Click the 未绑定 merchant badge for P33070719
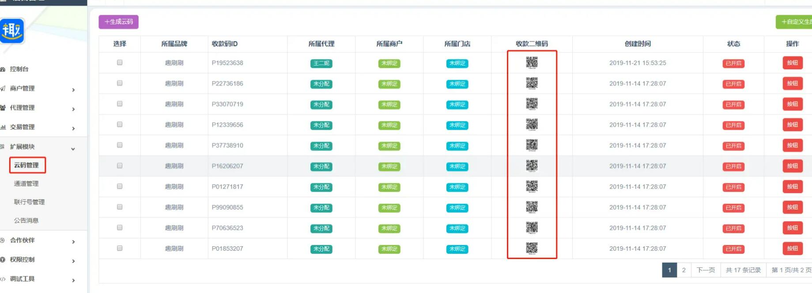 389,105
